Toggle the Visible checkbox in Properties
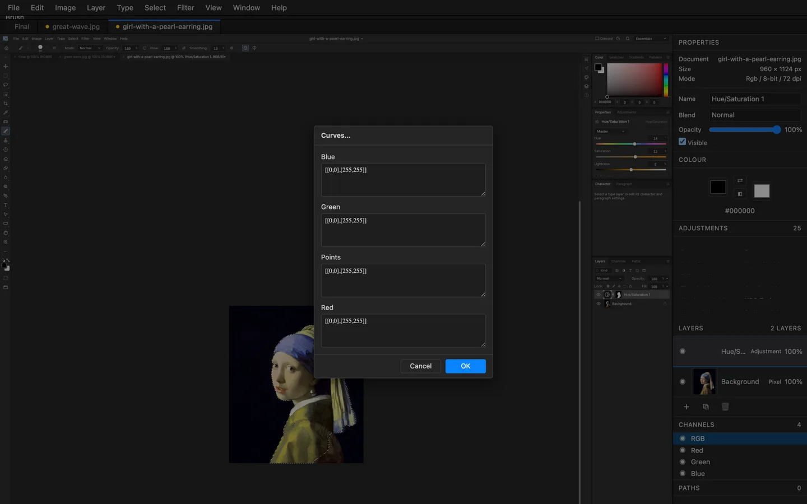Screen dimensions: 807x504 coord(683,142)
